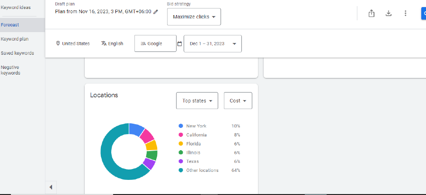Click the purple Texas legend dot
This screenshot has height=195, width=426.
coord(181,161)
